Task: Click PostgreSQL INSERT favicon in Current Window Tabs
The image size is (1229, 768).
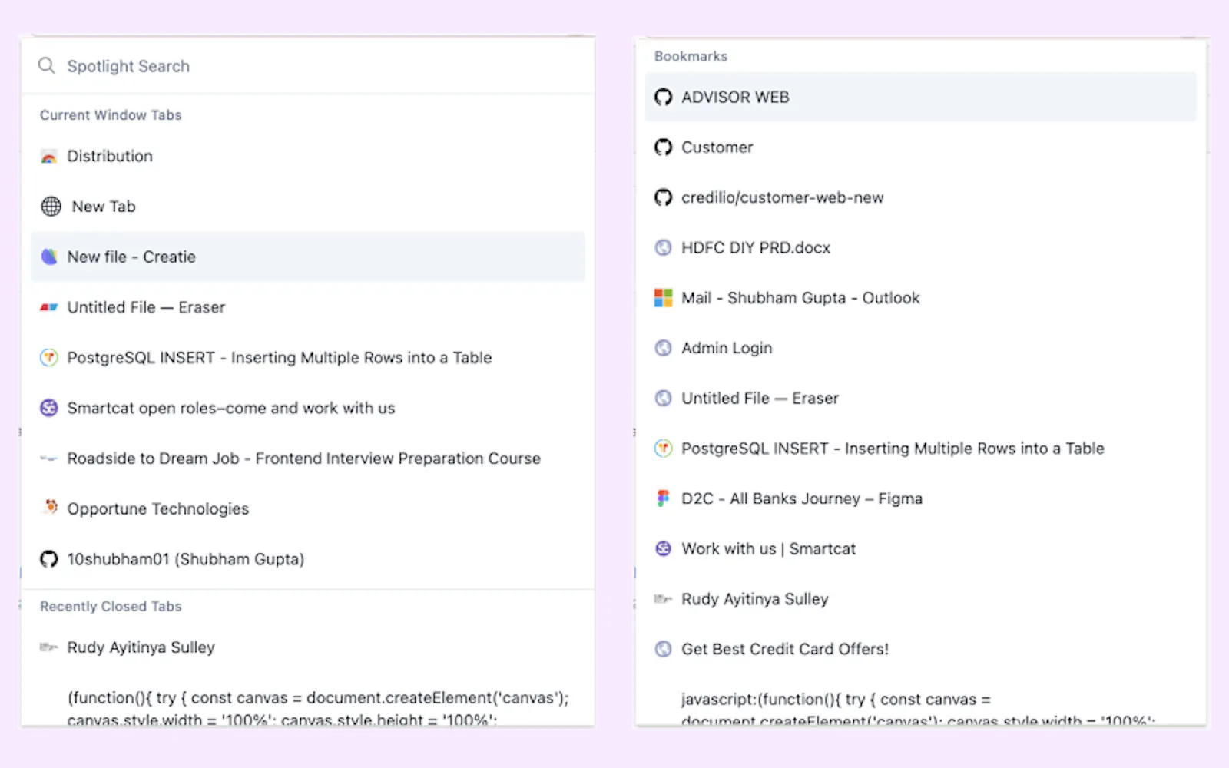Action: 49,358
